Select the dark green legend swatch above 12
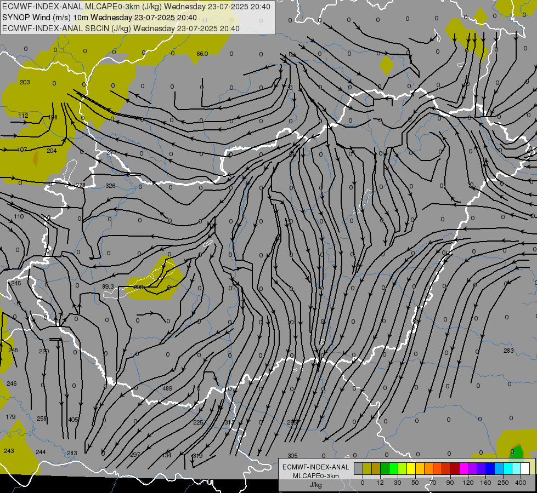Image resolution: width=537 pixels, height=493 pixels. 385,468
